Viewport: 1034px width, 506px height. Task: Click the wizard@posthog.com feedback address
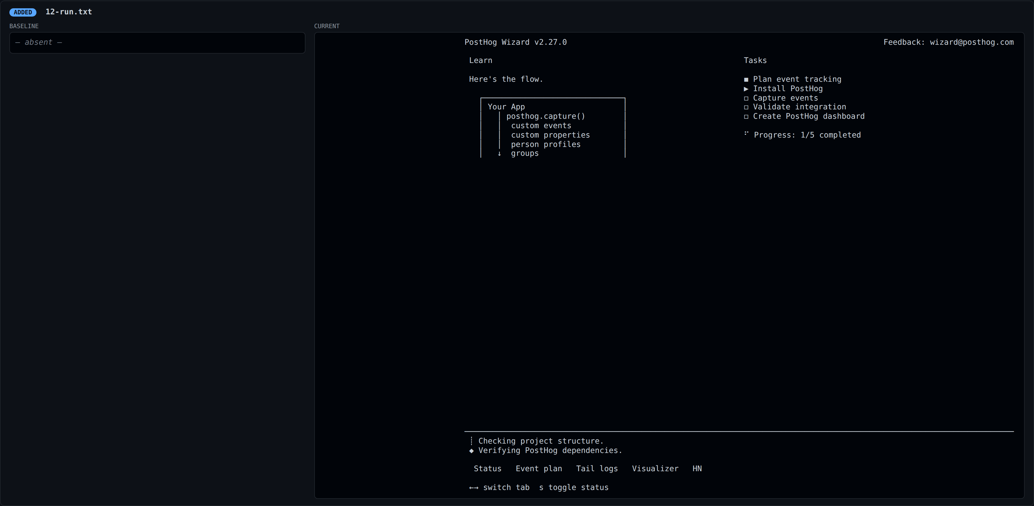972,42
